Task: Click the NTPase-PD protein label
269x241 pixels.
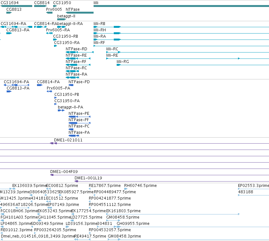Action: [79, 82]
